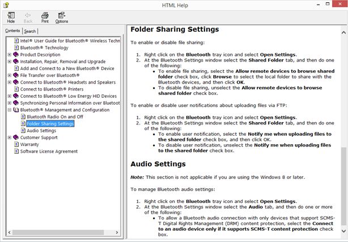Click the Hide toolbar button
Image resolution: width=348 pixels, height=242 pixels.
11,18
